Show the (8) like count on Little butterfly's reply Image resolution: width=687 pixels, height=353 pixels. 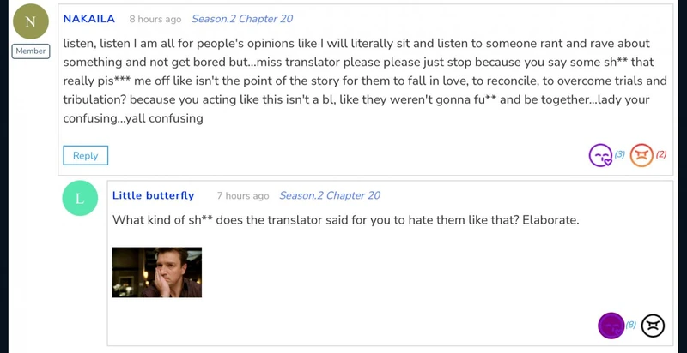click(631, 326)
